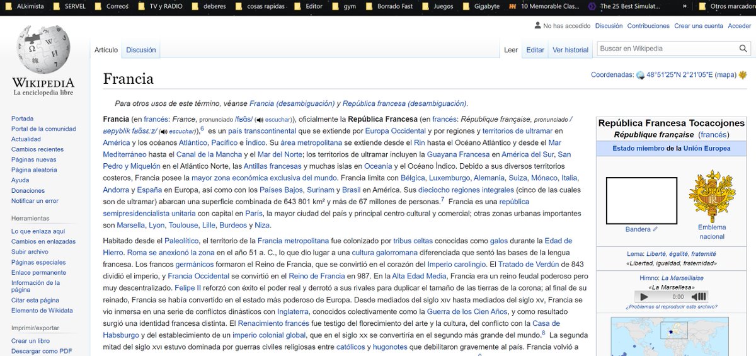
Task: Select the Leer tab
Action: point(511,50)
